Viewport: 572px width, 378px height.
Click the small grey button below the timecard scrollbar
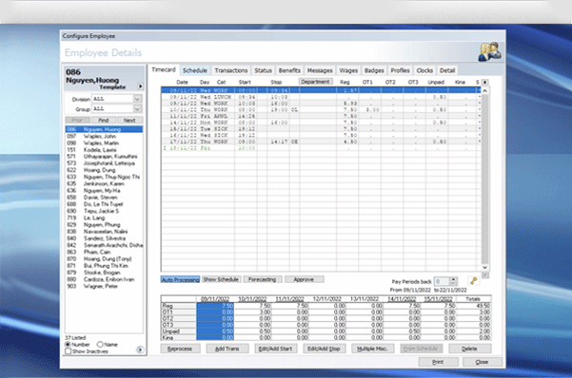(485, 275)
